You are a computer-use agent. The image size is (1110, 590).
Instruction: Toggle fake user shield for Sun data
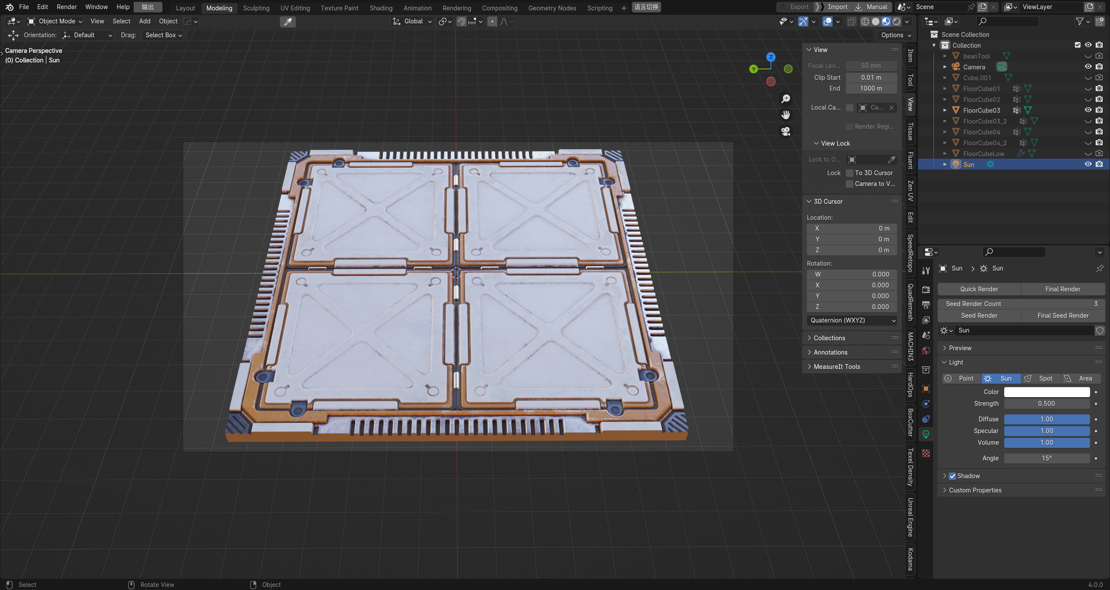(x=1100, y=330)
